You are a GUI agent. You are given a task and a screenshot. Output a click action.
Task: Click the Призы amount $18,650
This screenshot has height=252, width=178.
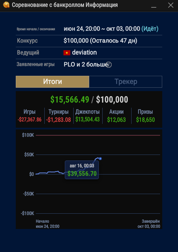point(145,120)
